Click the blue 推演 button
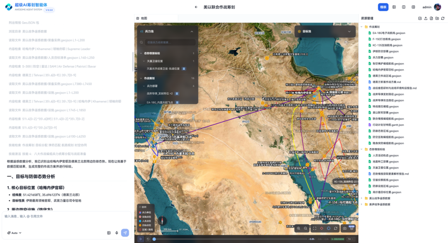This screenshot has width=448, height=243. pyautogui.click(x=383, y=7)
